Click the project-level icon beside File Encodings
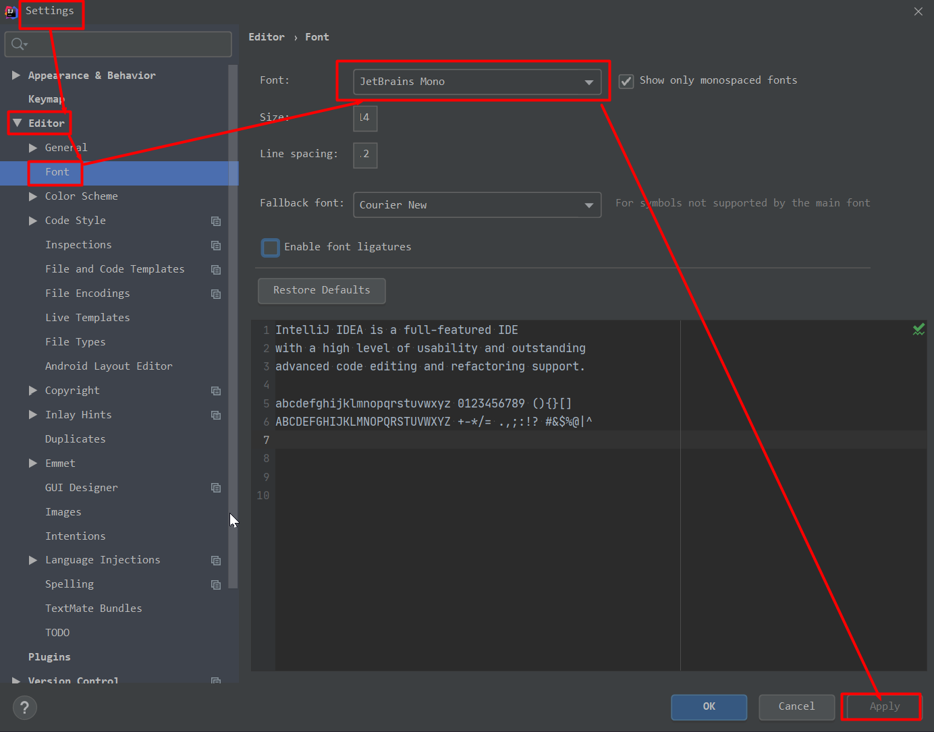Screen dimensions: 934x732 click(216, 294)
